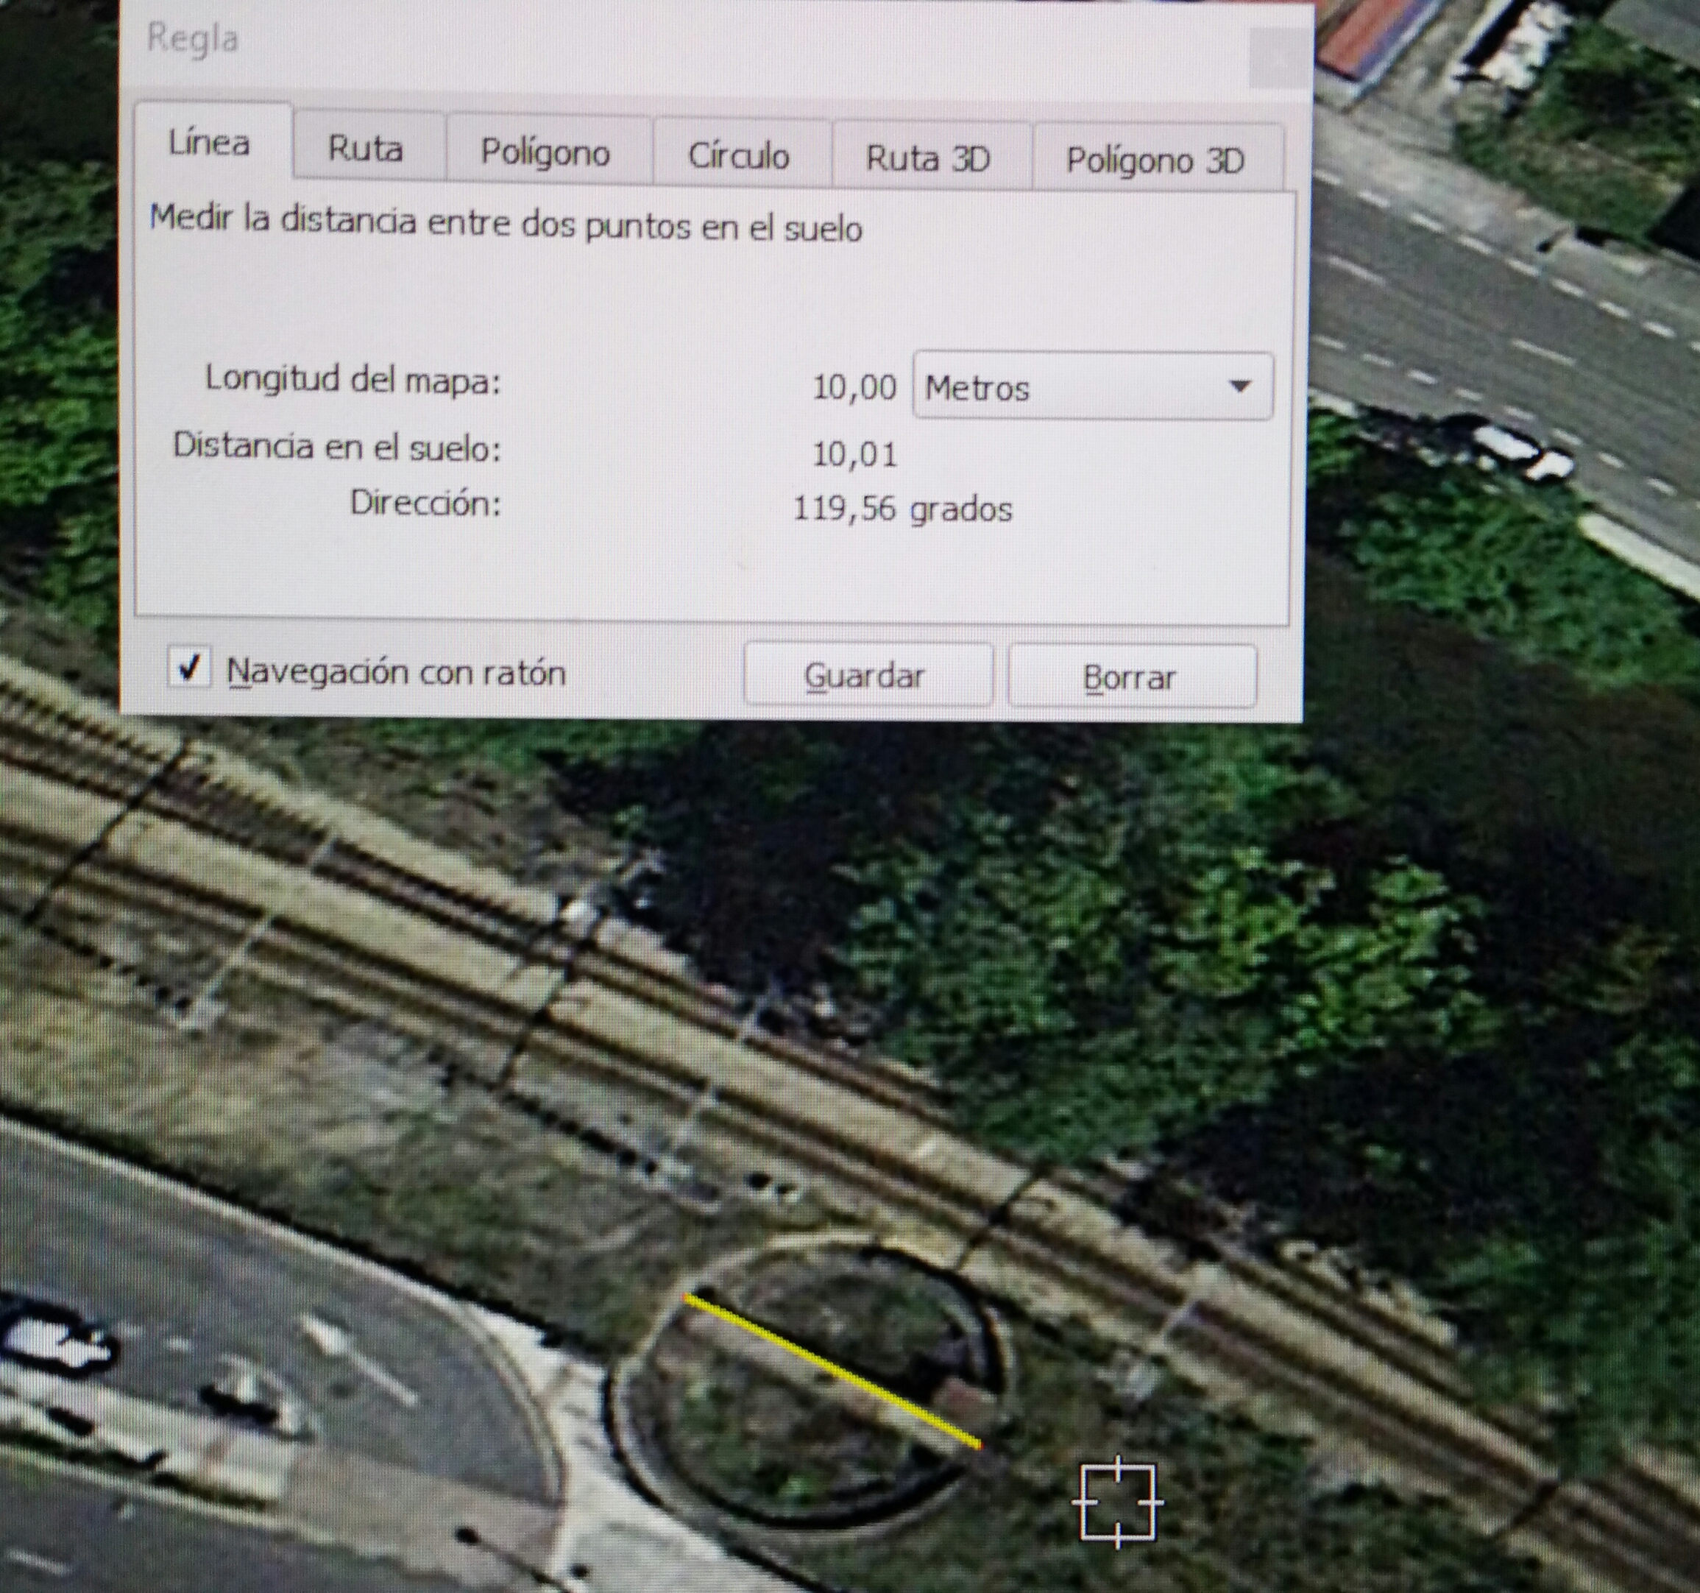Open the Ruta 3D tab
This screenshot has width=1700, height=1593.
click(x=929, y=158)
